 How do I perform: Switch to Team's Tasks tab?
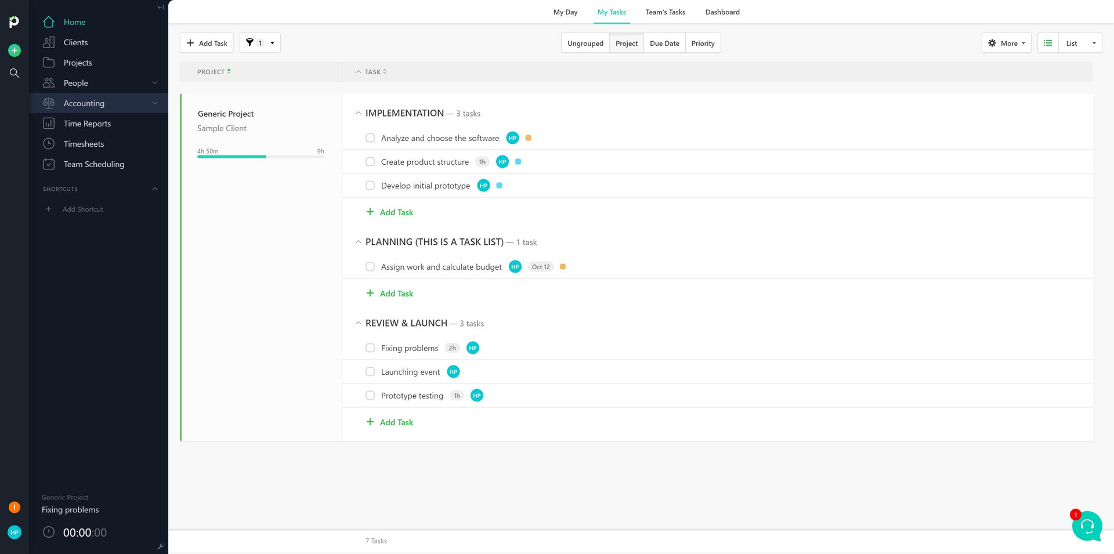tap(665, 12)
